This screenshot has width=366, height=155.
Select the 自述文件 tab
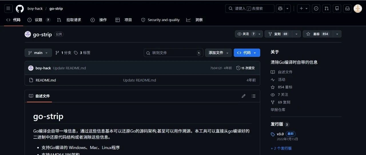coord(40,96)
